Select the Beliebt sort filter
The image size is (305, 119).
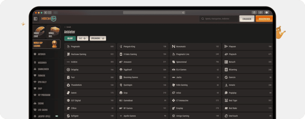pyautogui.click(x=70, y=38)
